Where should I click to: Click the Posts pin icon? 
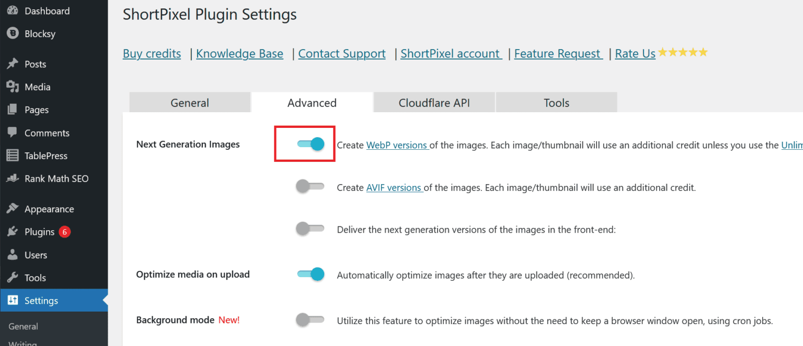[x=13, y=64]
